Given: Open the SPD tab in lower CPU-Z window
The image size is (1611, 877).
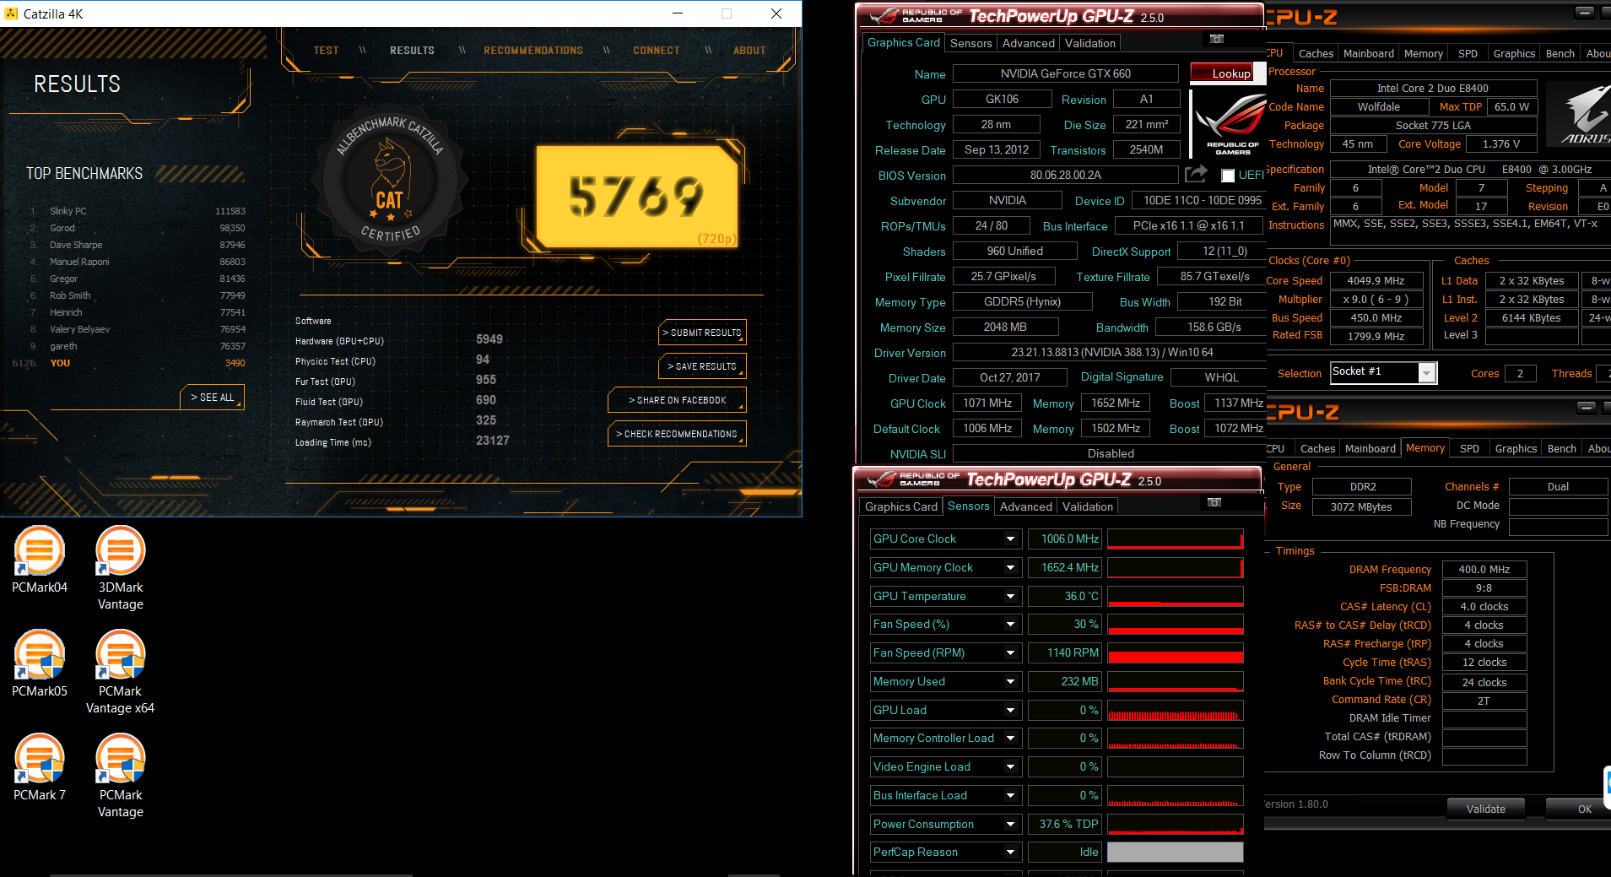Looking at the screenshot, I should (x=1469, y=448).
